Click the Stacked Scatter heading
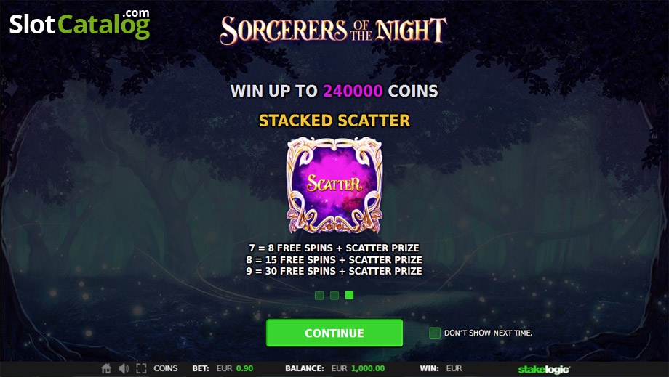 click(x=334, y=121)
